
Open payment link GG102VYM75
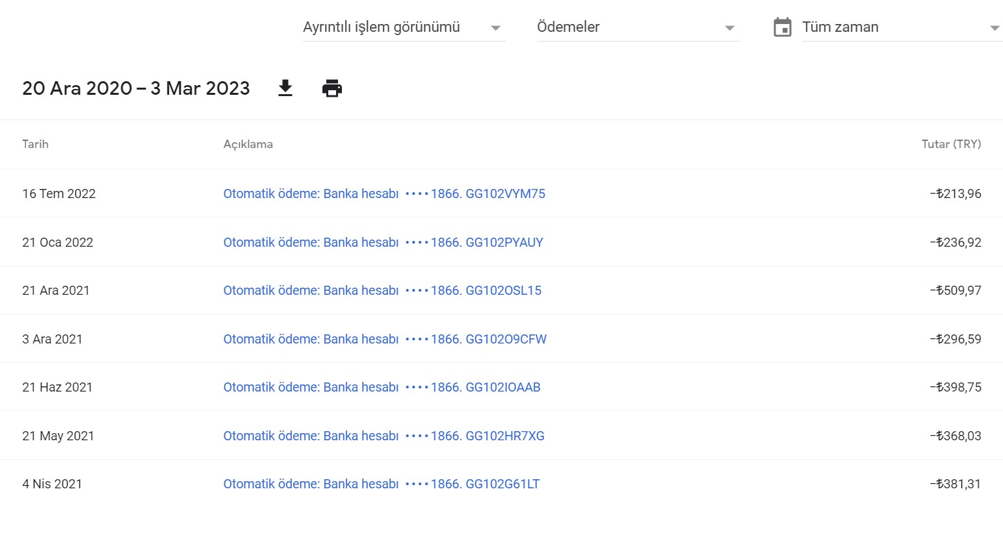coord(384,194)
